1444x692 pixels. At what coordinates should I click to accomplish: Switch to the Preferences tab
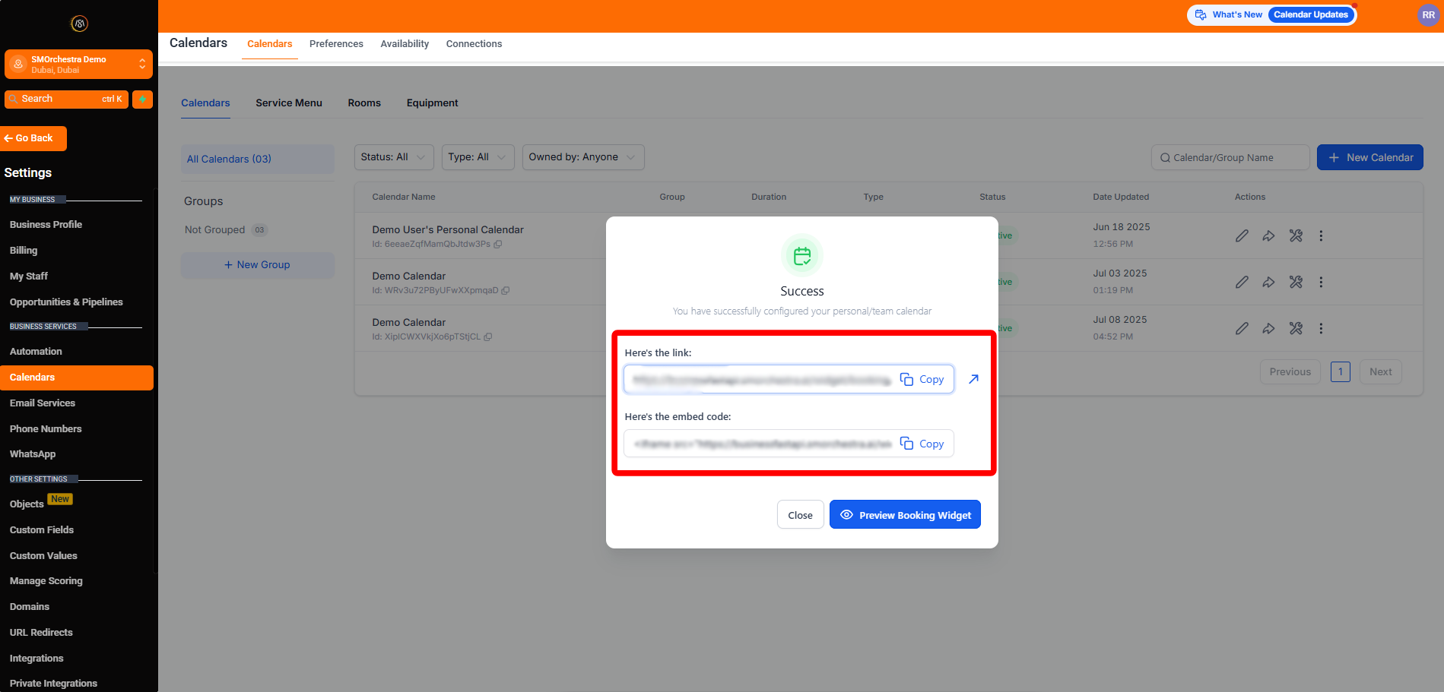tap(336, 44)
